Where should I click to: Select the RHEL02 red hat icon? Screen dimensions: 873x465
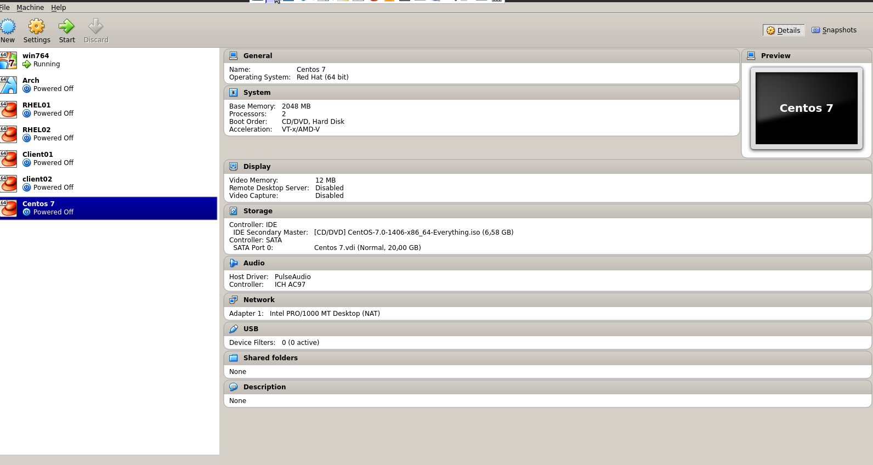pos(8,134)
